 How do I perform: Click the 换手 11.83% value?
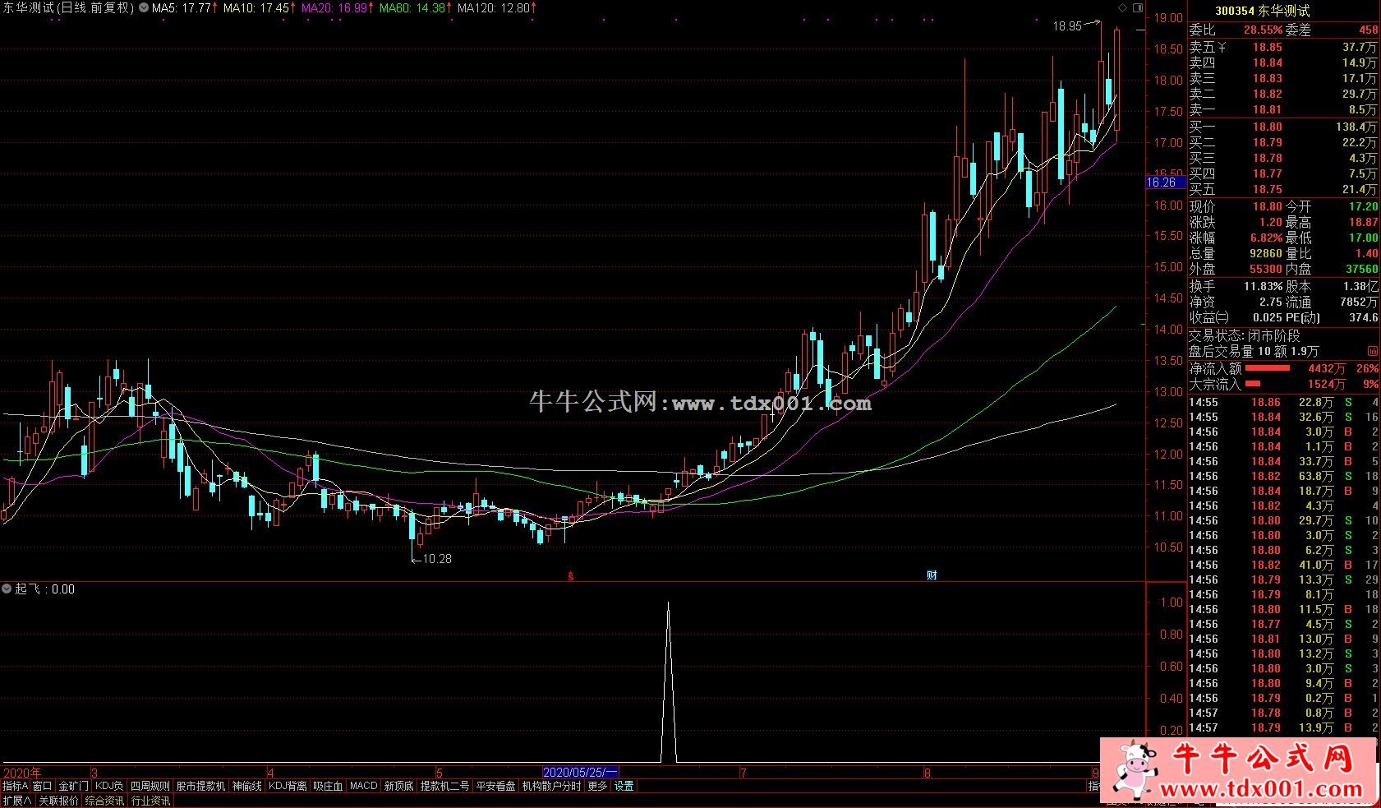1263,287
